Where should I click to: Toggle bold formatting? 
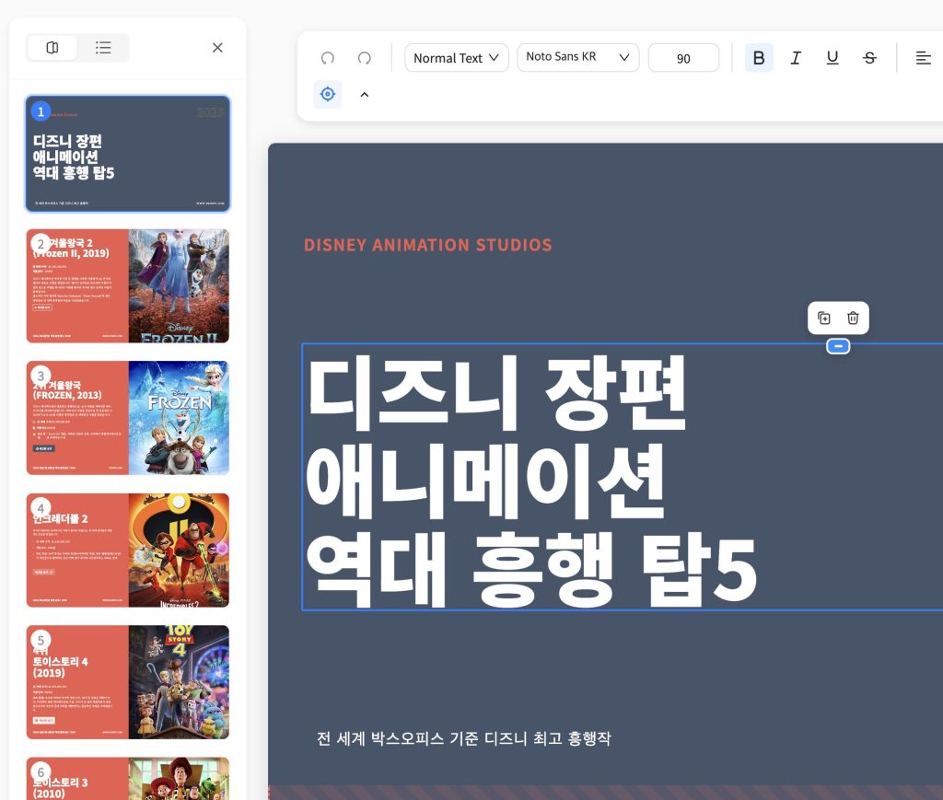coord(759,58)
